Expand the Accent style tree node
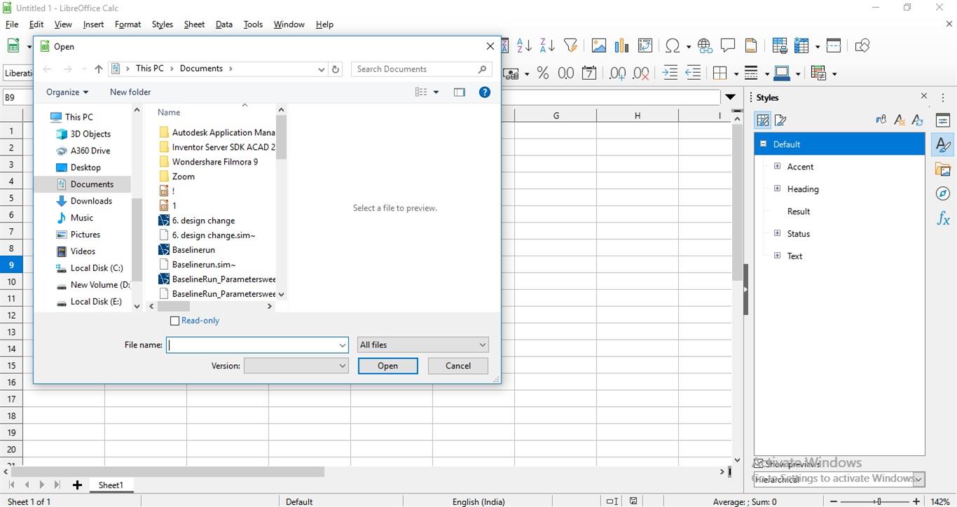This screenshot has width=957, height=507. (777, 167)
